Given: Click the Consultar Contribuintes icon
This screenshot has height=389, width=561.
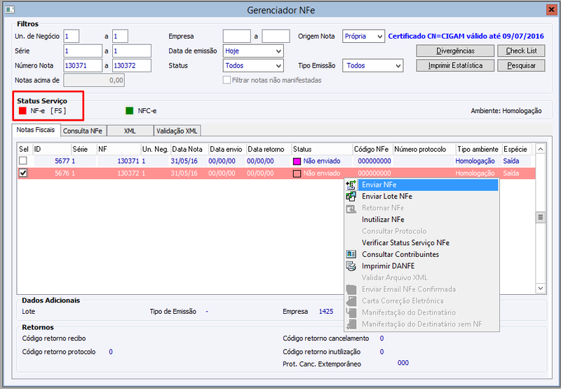Looking at the screenshot, I should pyautogui.click(x=351, y=254).
